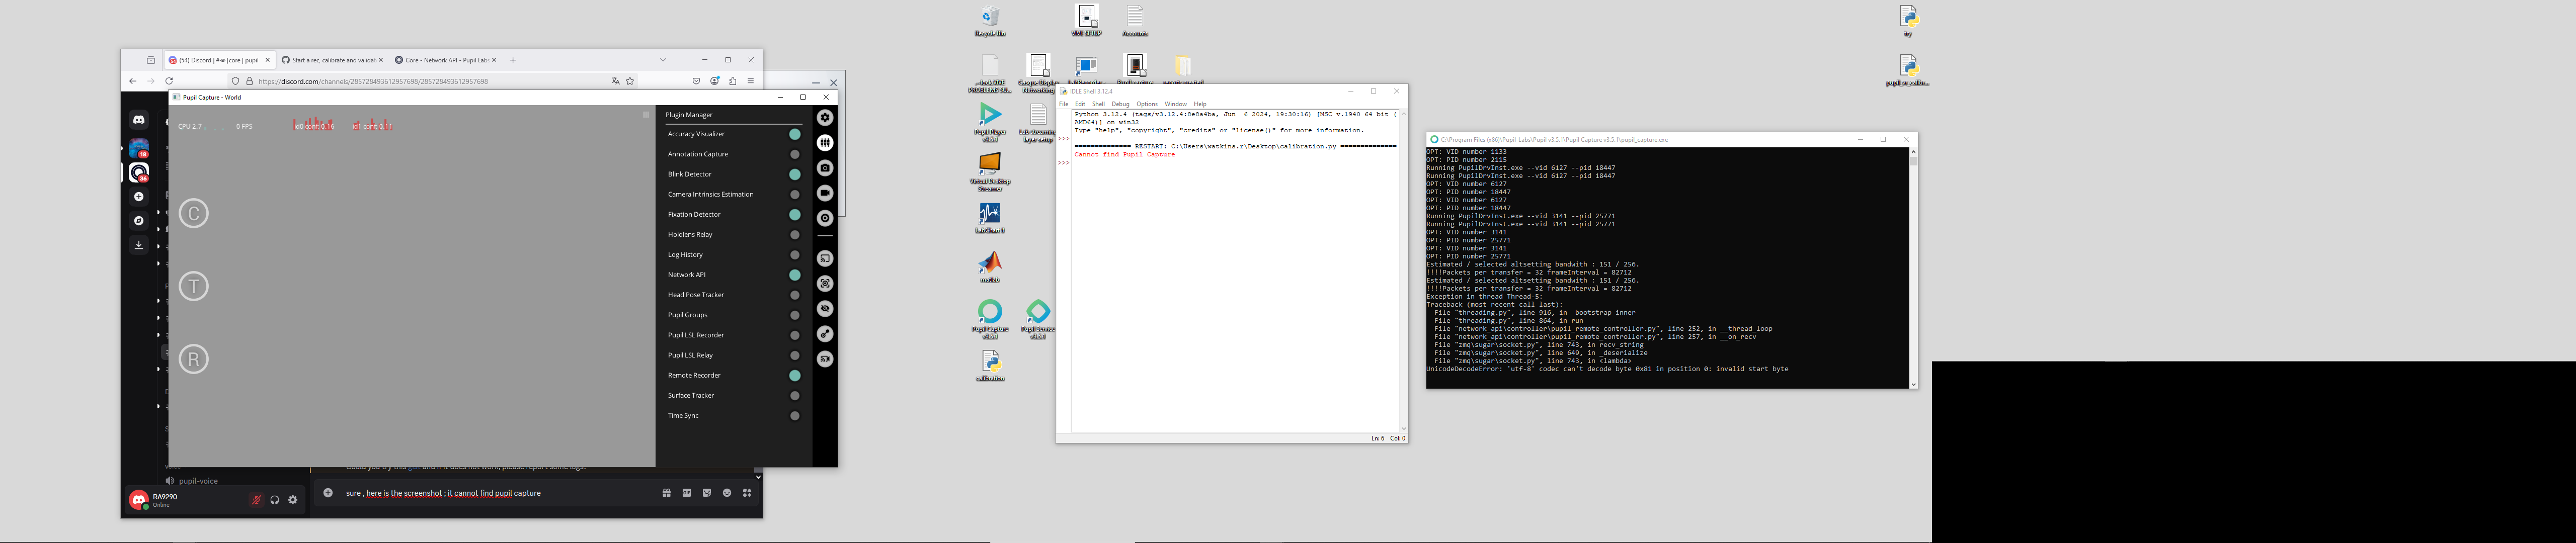Reload the Discord page in browser
2576x543 pixels.
[169, 81]
